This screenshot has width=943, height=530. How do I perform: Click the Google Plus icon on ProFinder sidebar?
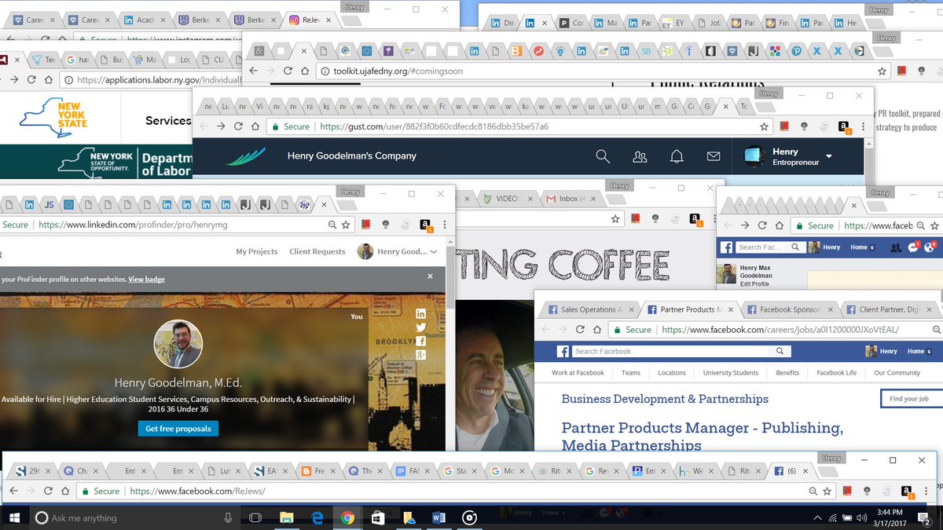pos(421,355)
